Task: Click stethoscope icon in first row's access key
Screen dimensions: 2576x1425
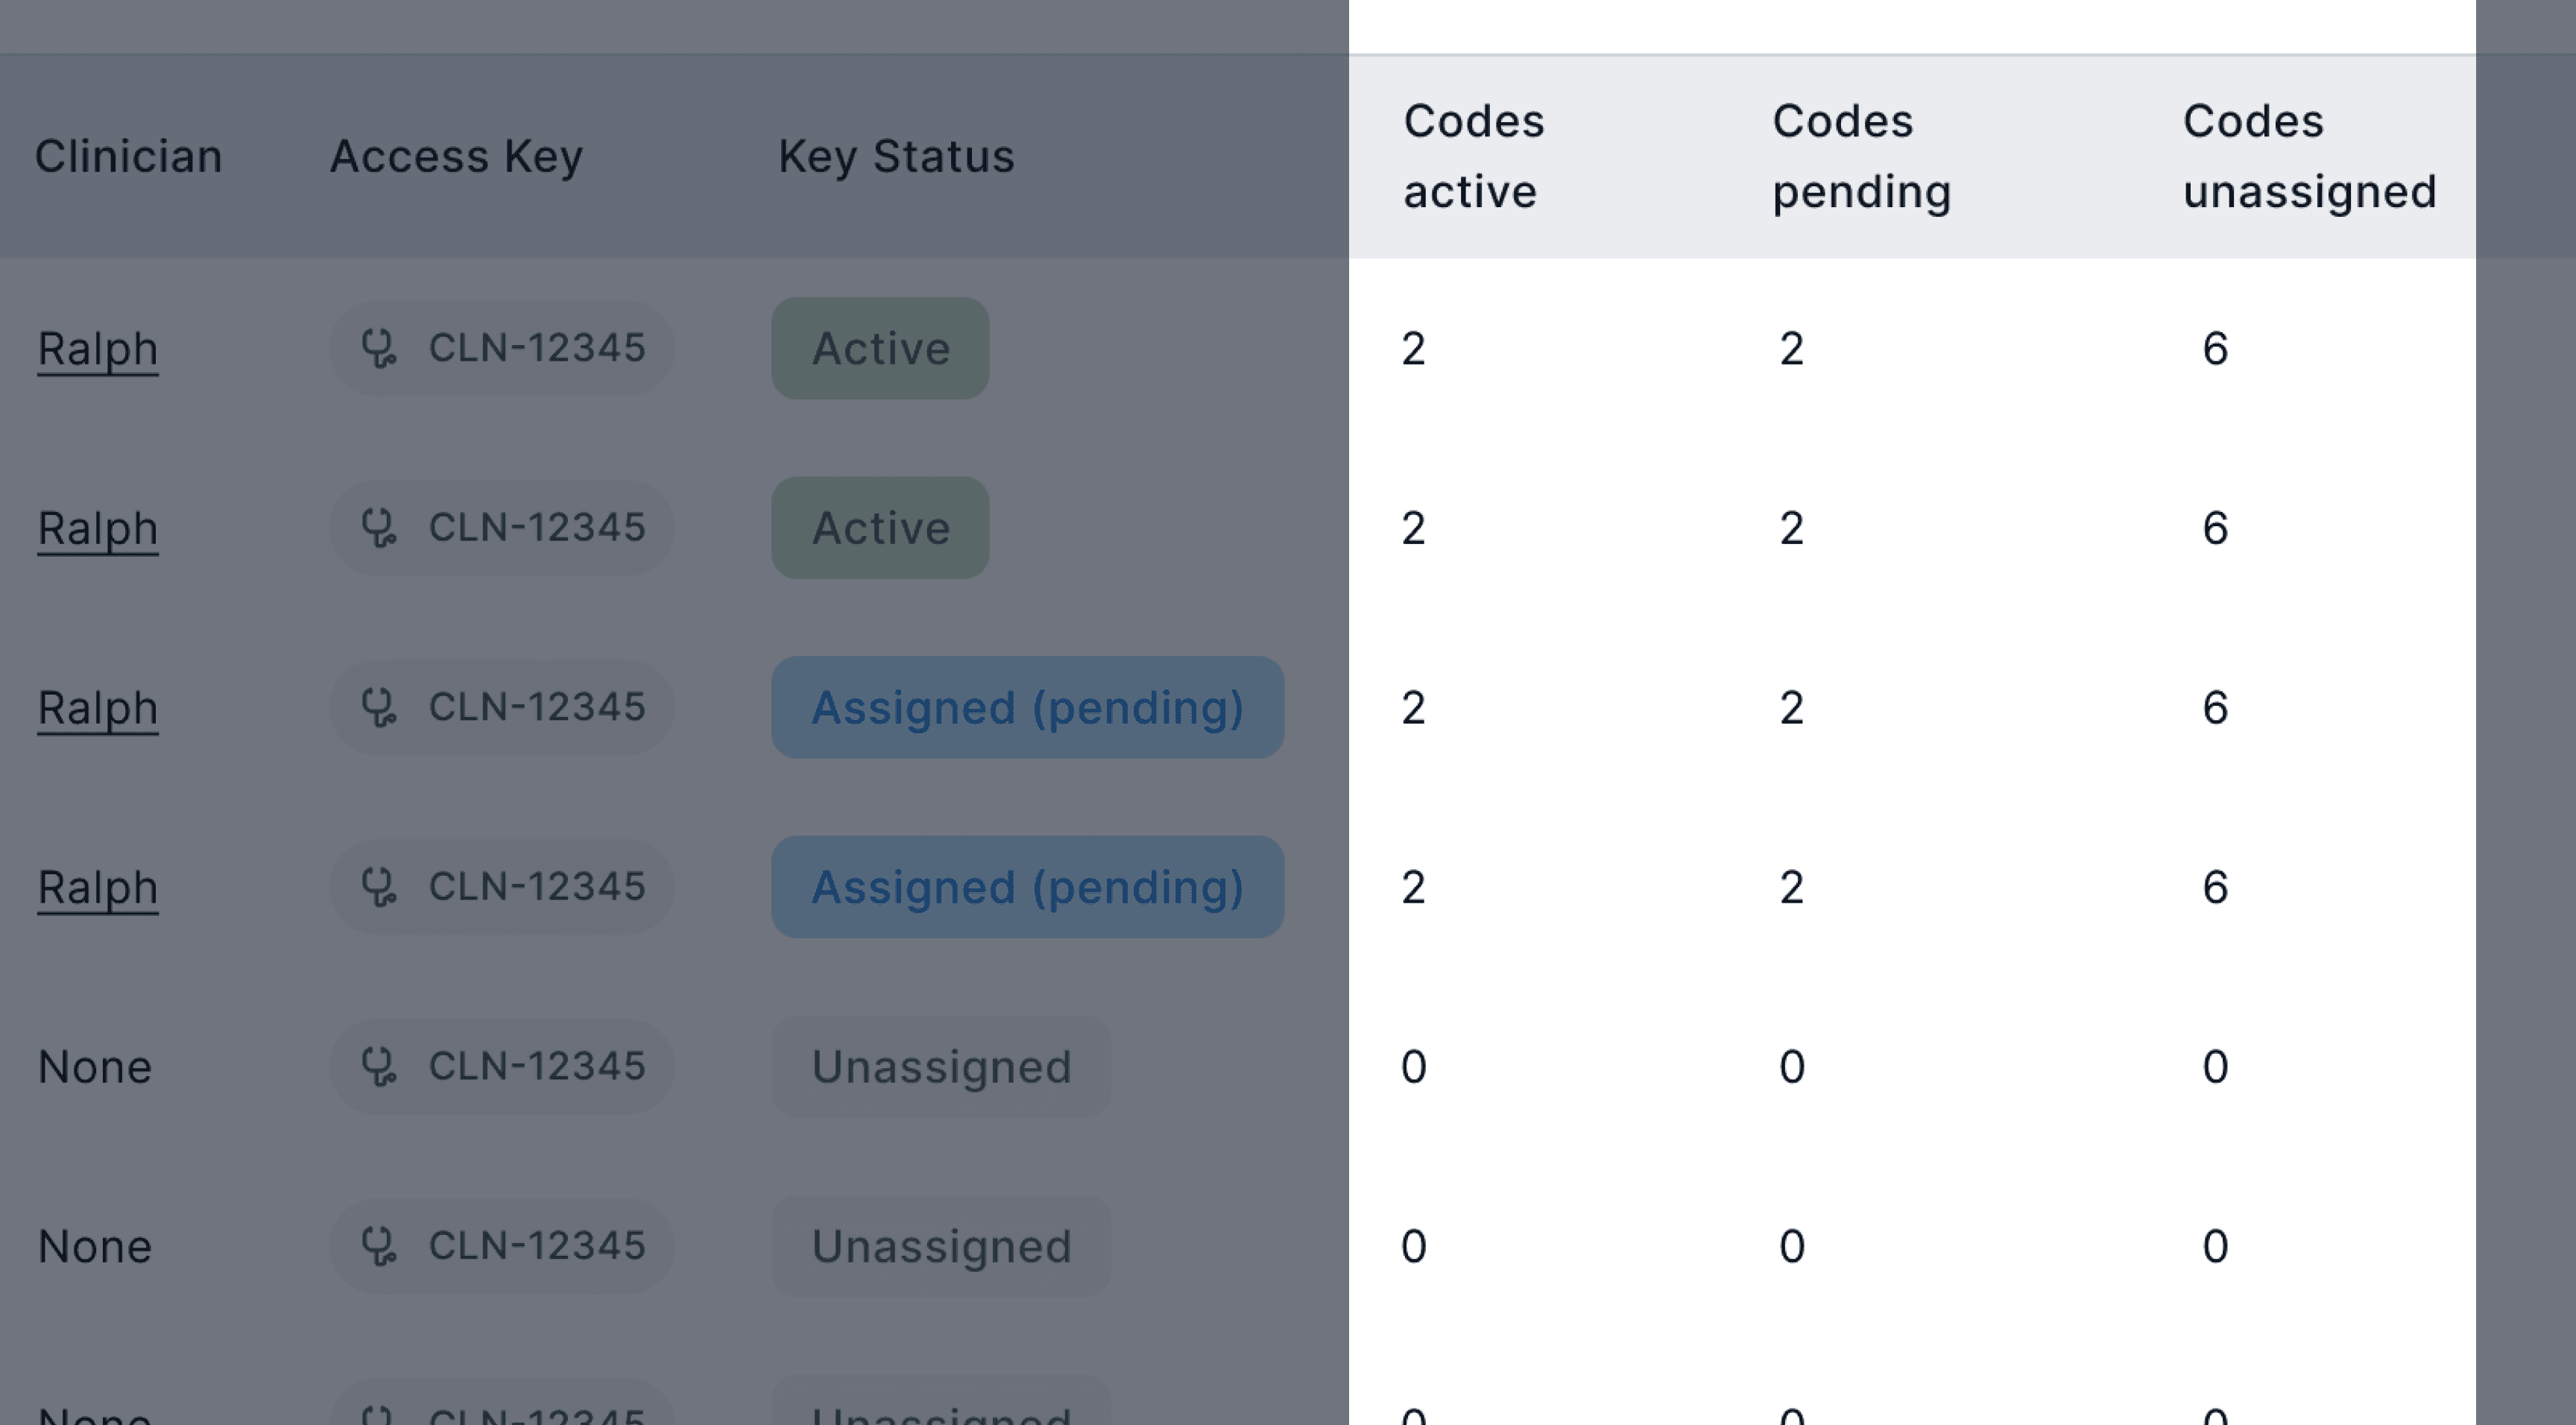Action: [x=378, y=348]
